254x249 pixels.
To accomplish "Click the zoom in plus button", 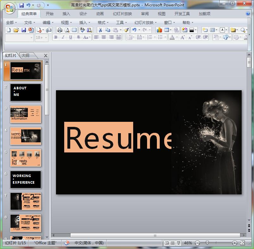I will point(235,243).
